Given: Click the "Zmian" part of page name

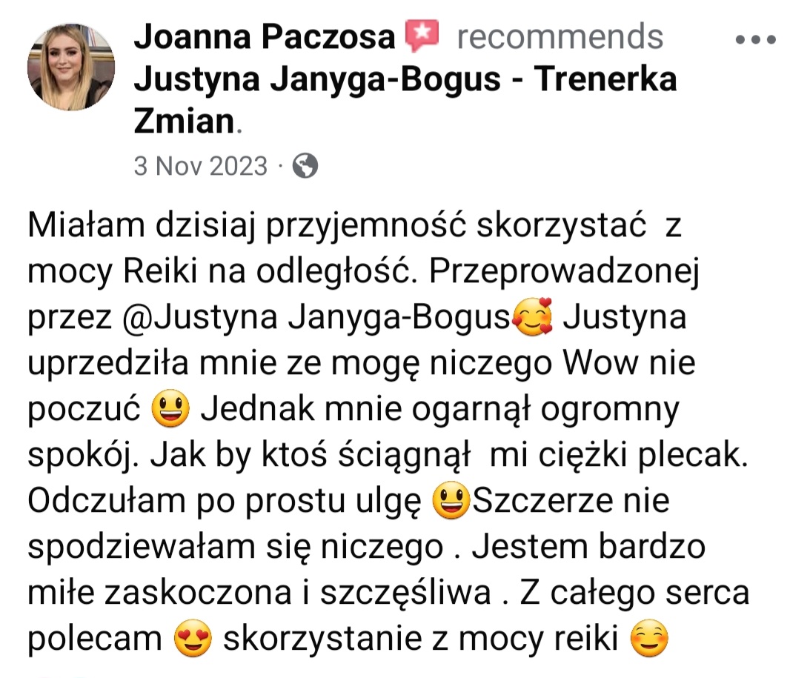Looking at the screenshot, I should 185,122.
